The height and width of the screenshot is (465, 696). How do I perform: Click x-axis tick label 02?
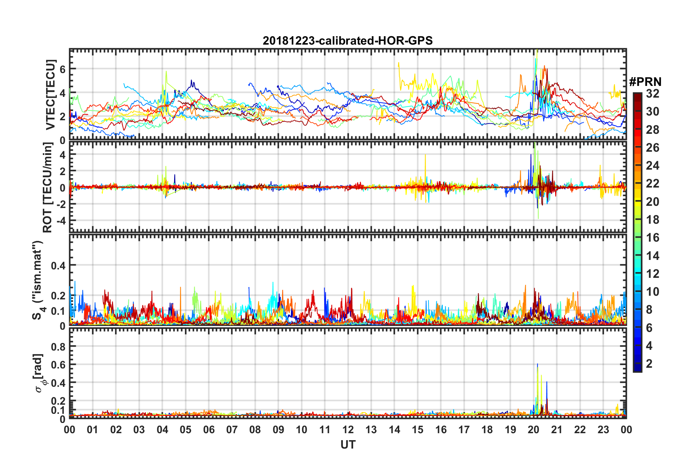(x=116, y=430)
